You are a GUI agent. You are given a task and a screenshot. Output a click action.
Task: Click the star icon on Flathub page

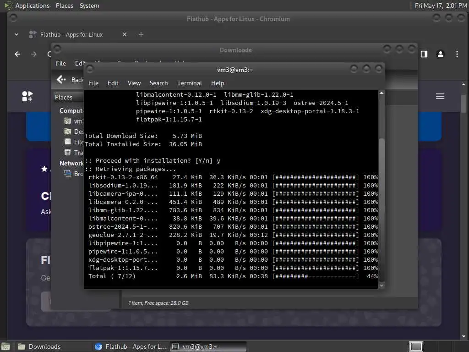click(44, 169)
